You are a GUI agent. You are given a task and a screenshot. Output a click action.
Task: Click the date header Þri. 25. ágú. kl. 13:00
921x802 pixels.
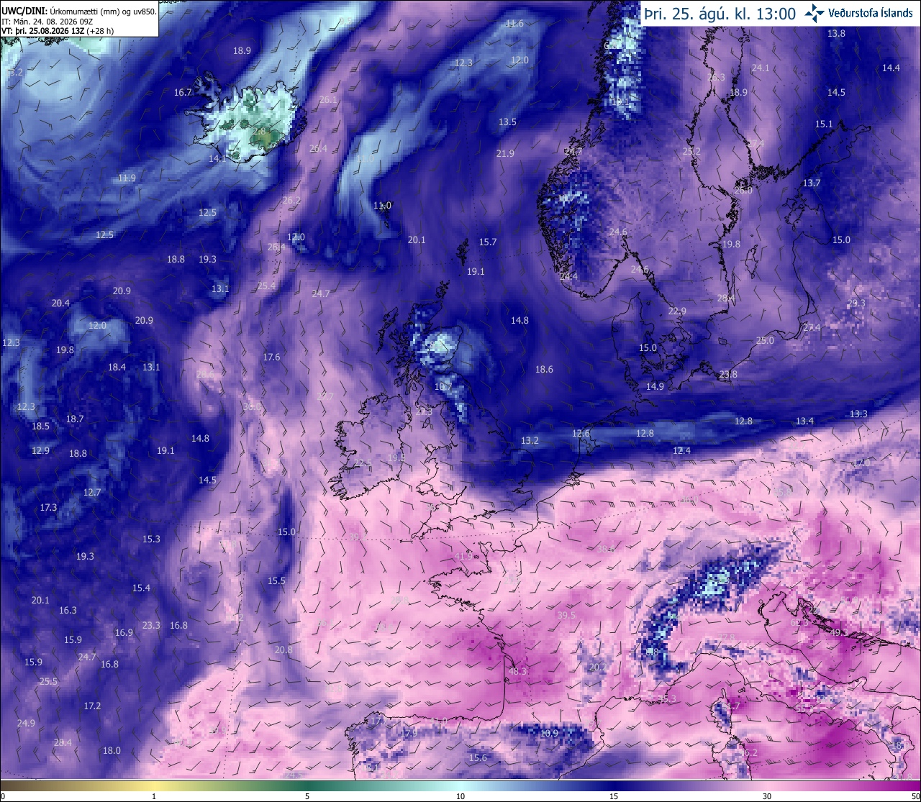pyautogui.click(x=720, y=13)
